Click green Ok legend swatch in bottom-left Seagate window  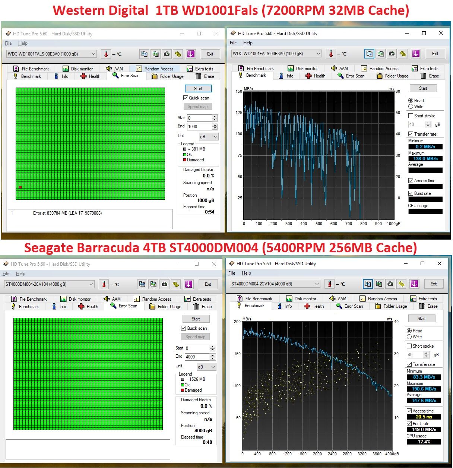tap(183, 385)
